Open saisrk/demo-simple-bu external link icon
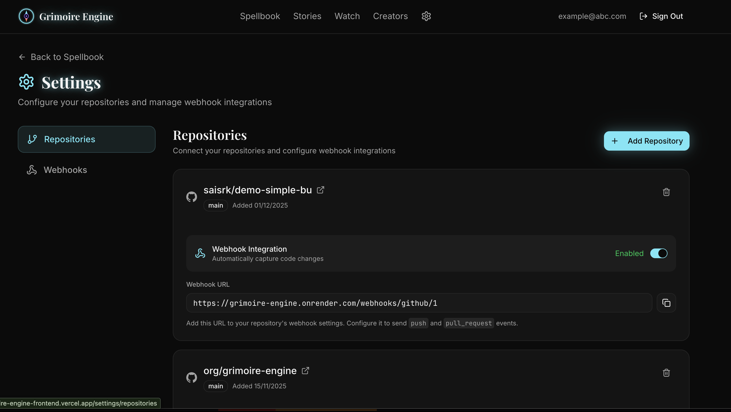Image resolution: width=731 pixels, height=412 pixels. [x=320, y=190]
